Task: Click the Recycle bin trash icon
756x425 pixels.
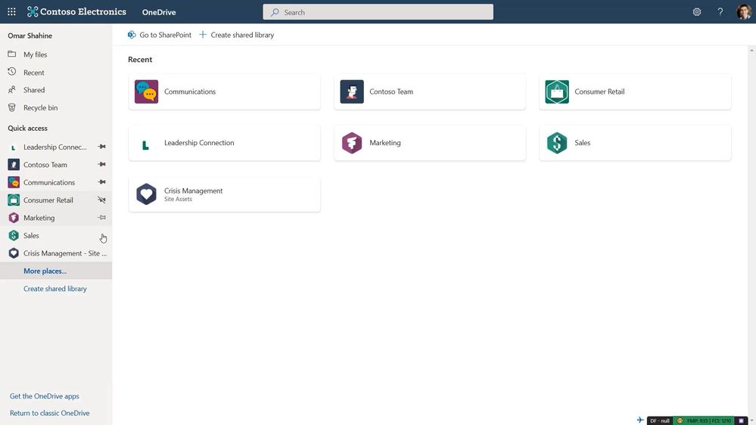Action: pos(12,107)
